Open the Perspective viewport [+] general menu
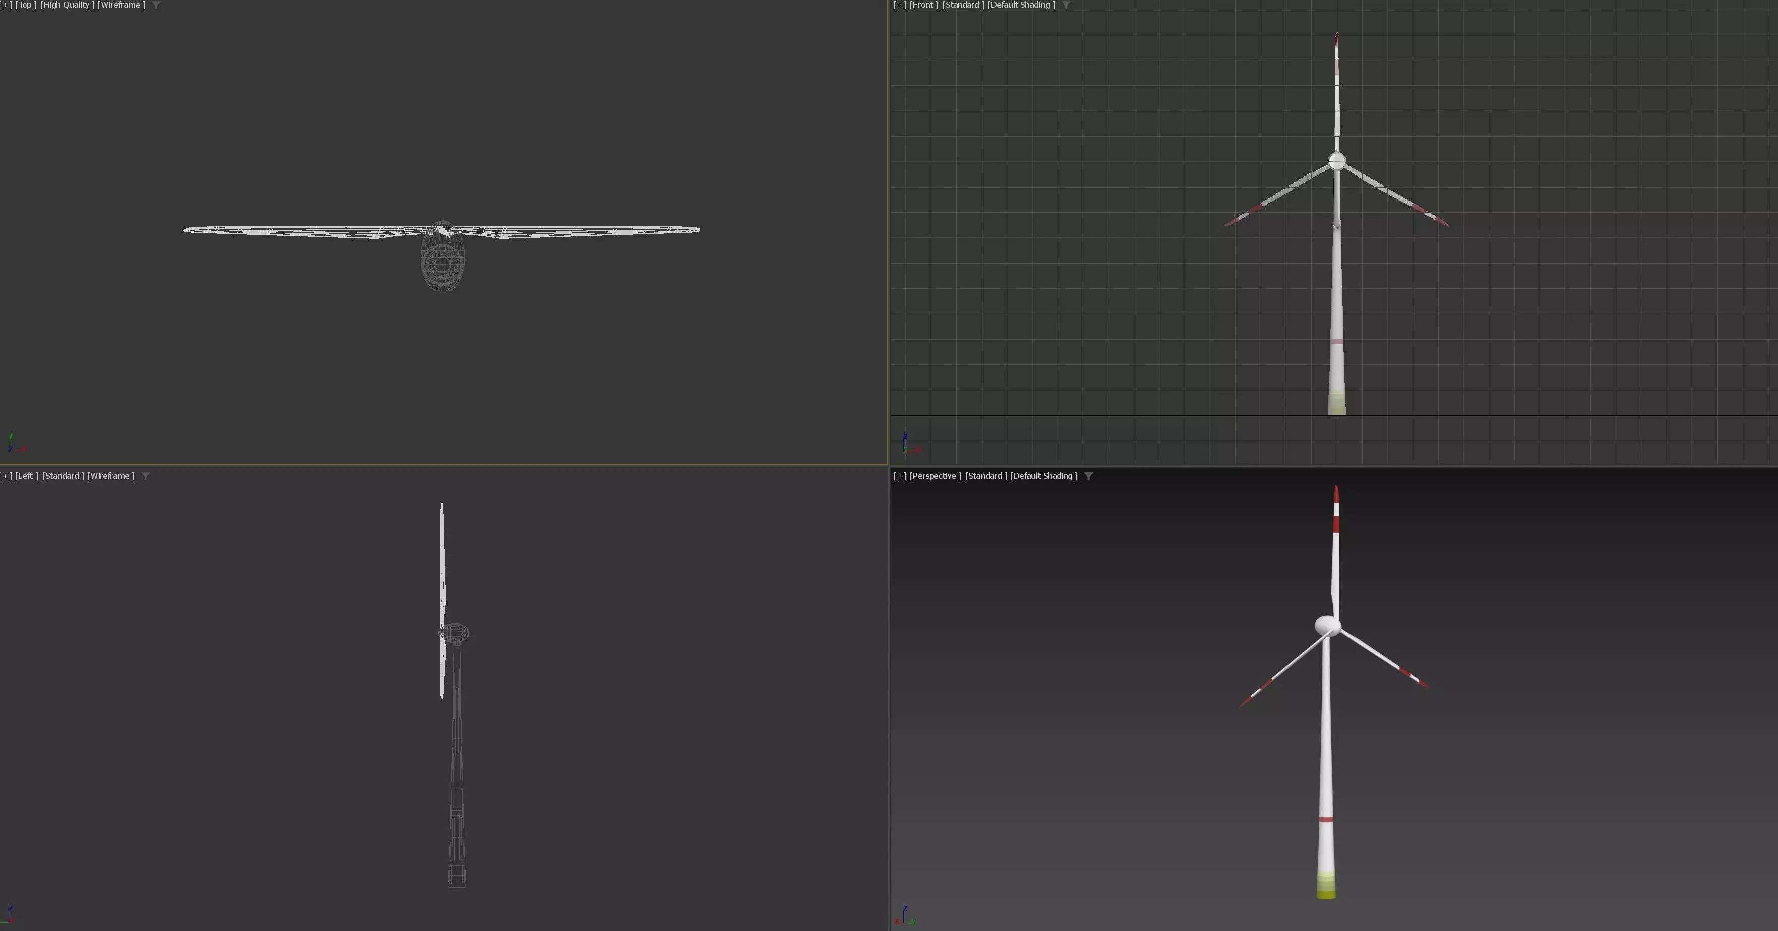Image resolution: width=1778 pixels, height=931 pixels. [x=899, y=476]
